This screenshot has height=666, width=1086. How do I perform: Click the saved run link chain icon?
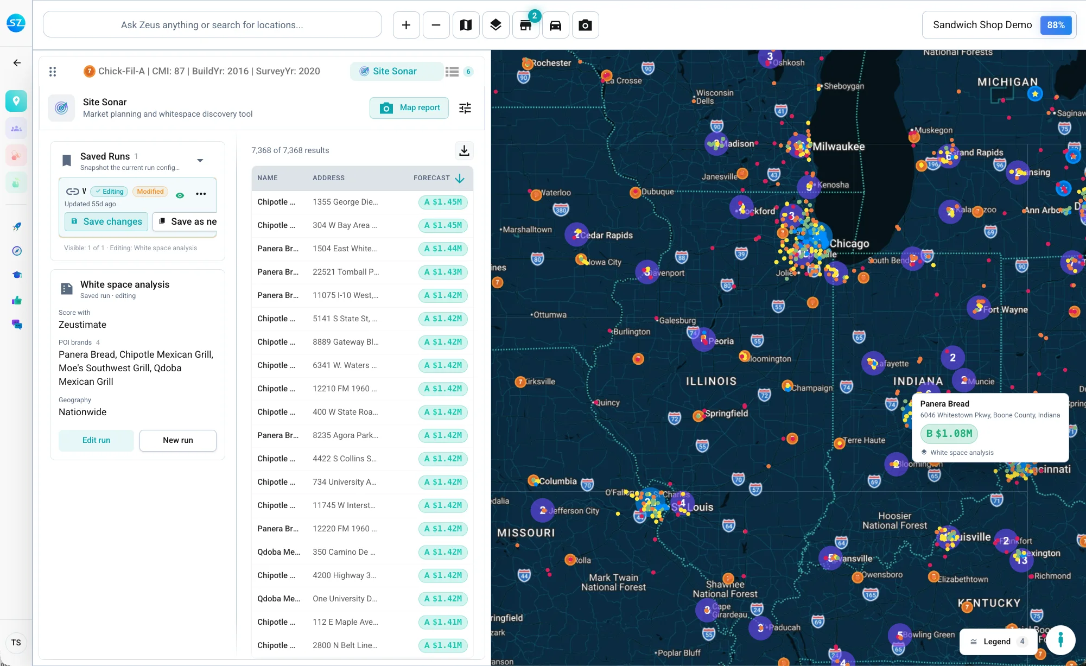(72, 192)
